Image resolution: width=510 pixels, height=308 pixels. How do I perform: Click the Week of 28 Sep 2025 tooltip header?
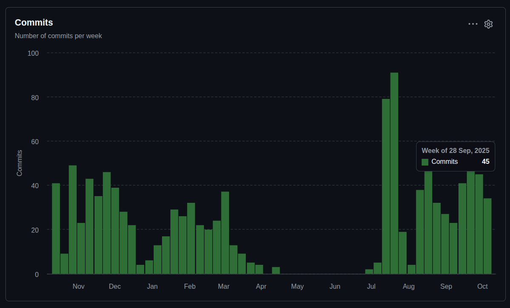(x=455, y=151)
